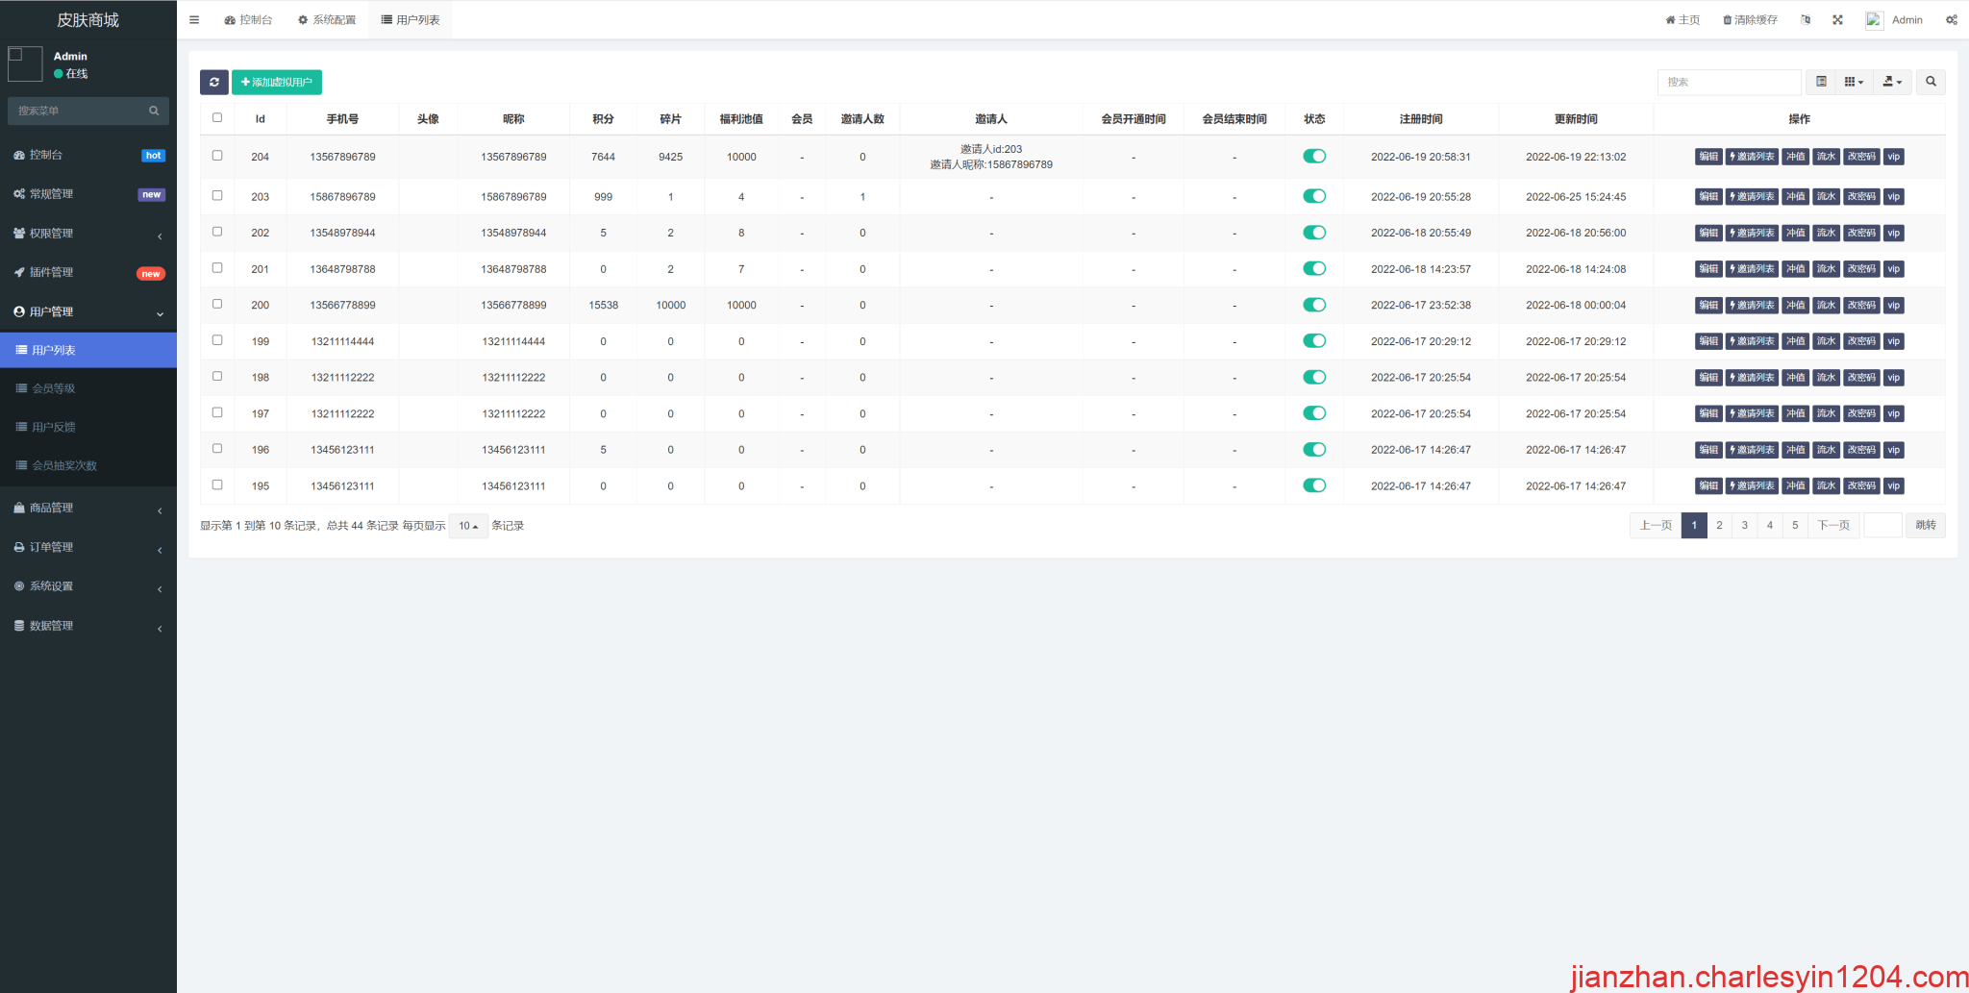Click the refresh table icon button
This screenshot has height=993, width=1969.
click(213, 83)
